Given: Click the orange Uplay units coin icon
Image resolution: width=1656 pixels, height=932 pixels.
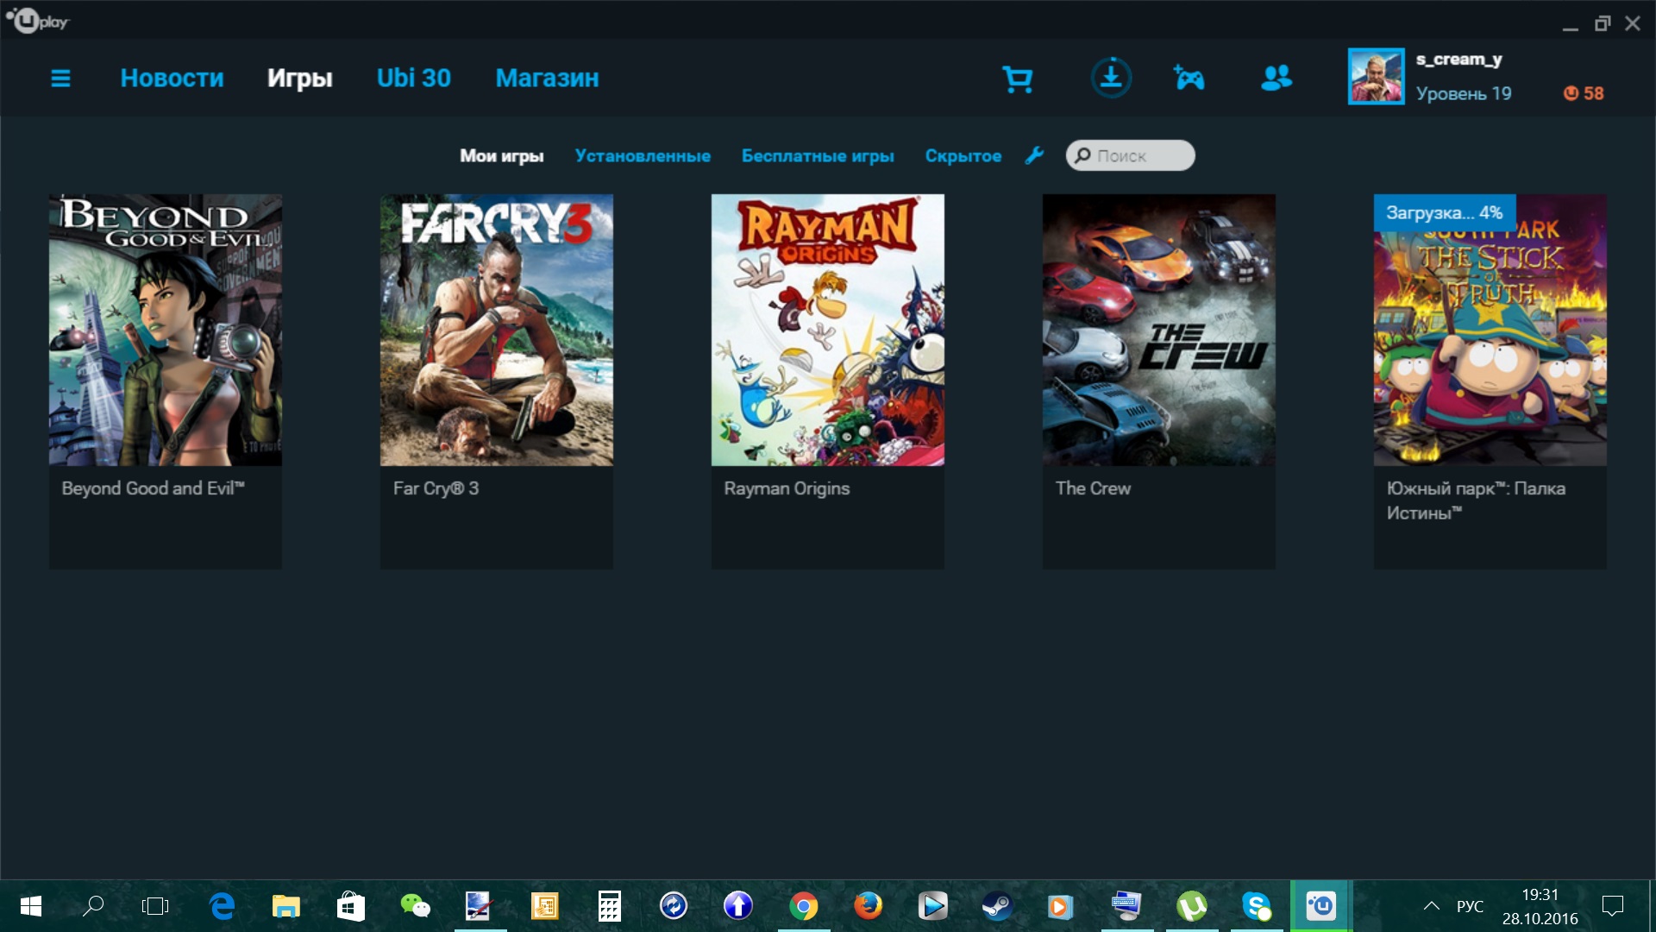Looking at the screenshot, I should click(x=1571, y=93).
